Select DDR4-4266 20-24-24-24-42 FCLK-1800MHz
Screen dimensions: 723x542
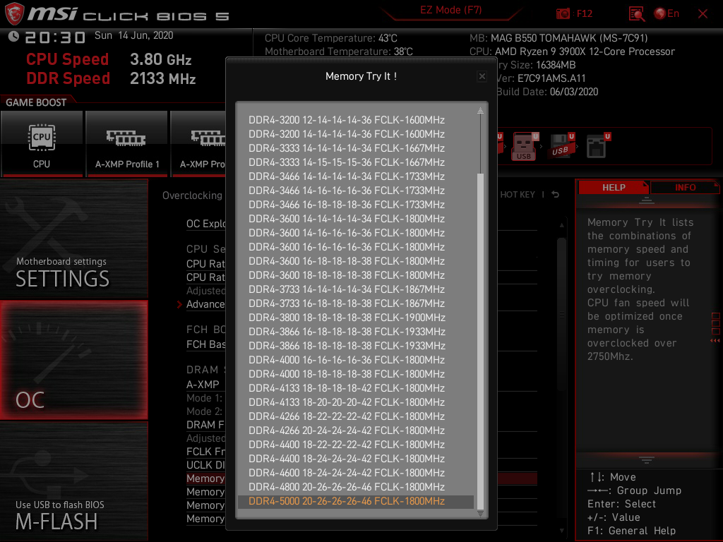[356, 430]
